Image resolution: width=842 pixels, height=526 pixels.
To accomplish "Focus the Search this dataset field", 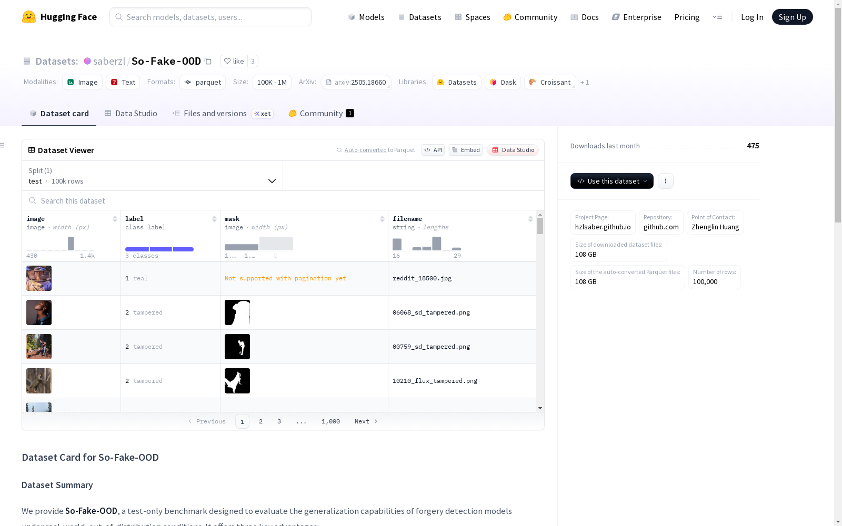I will point(283,200).
